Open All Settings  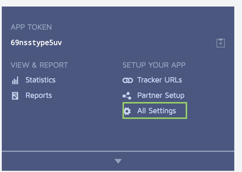pyautogui.click(x=157, y=111)
